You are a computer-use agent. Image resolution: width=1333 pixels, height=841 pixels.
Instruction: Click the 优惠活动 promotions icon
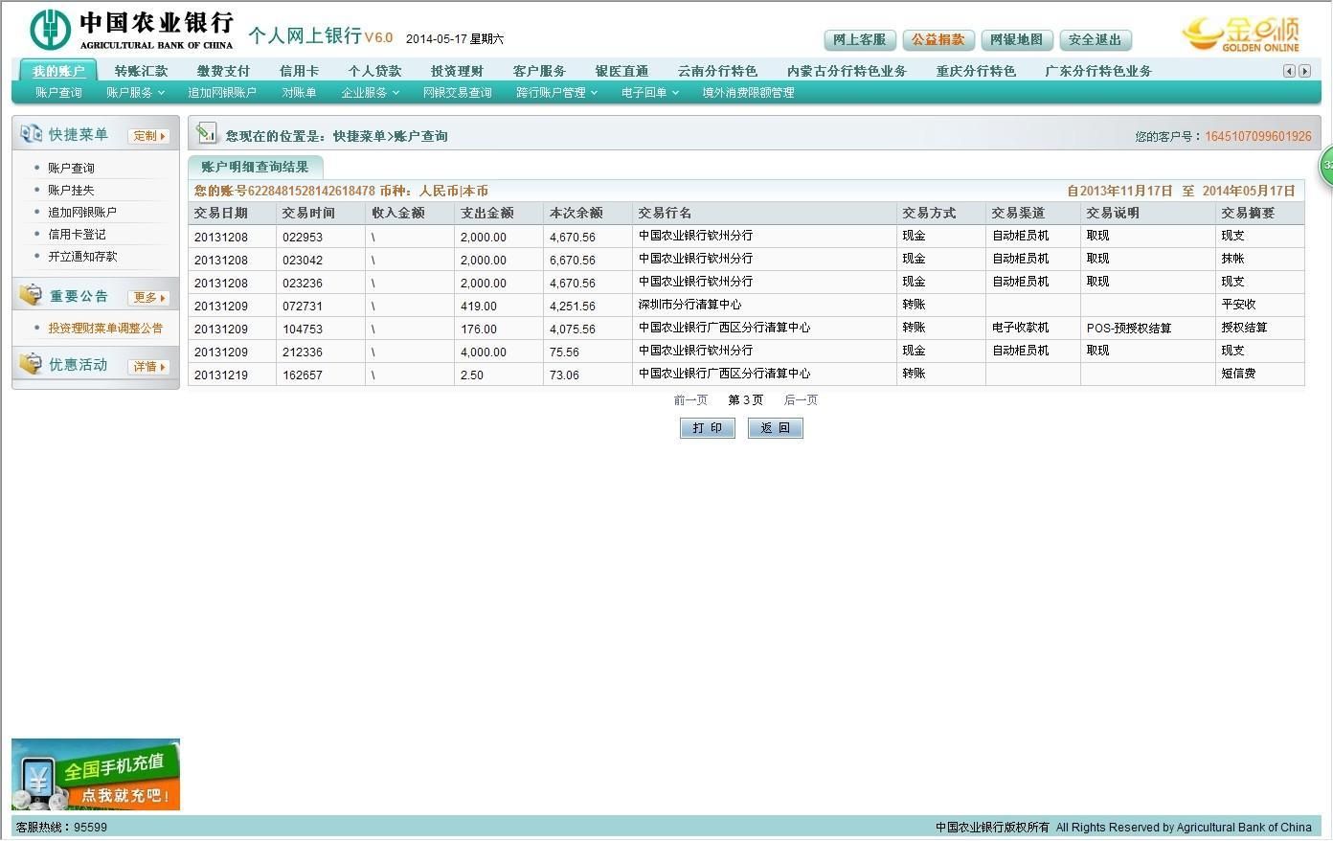coord(31,364)
